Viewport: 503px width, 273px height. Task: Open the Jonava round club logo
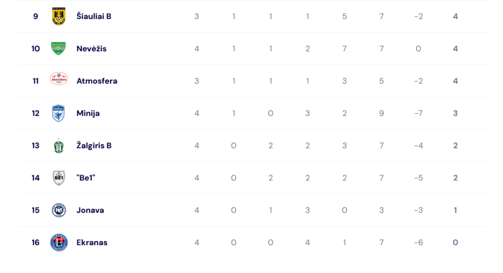point(59,210)
